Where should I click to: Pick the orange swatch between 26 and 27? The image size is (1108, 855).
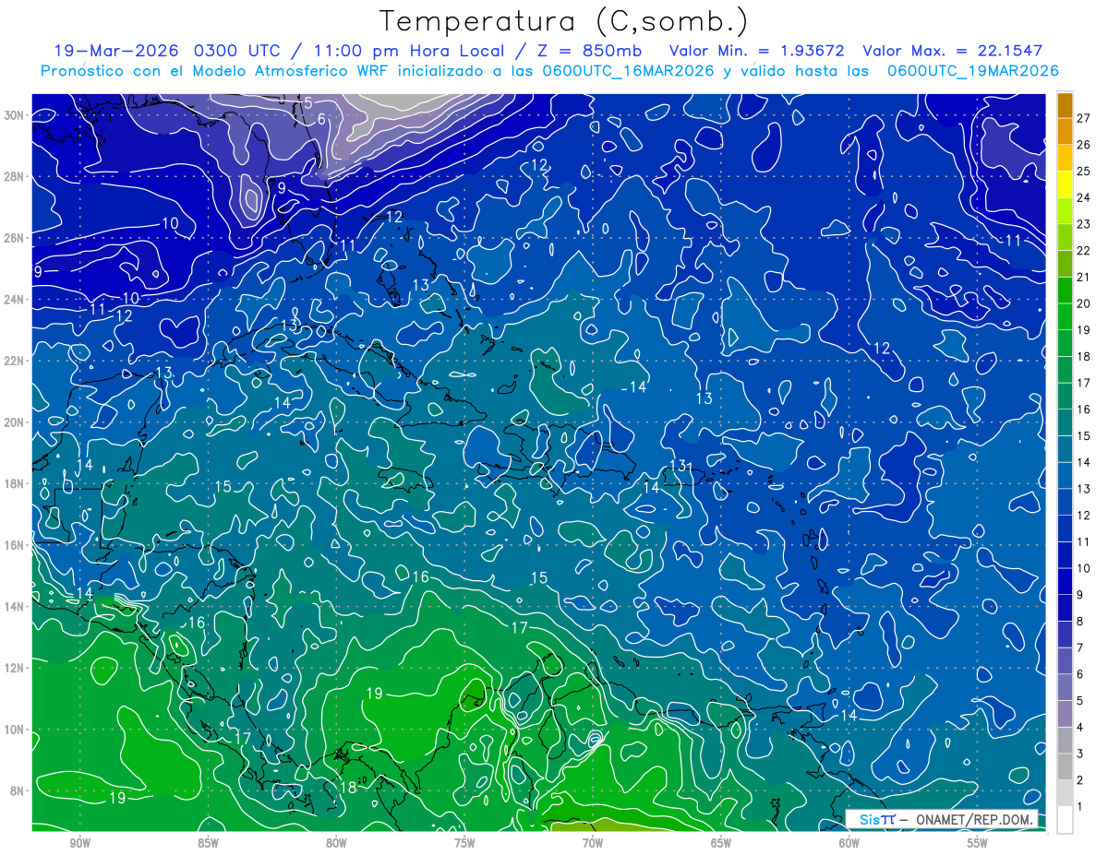click(1065, 131)
